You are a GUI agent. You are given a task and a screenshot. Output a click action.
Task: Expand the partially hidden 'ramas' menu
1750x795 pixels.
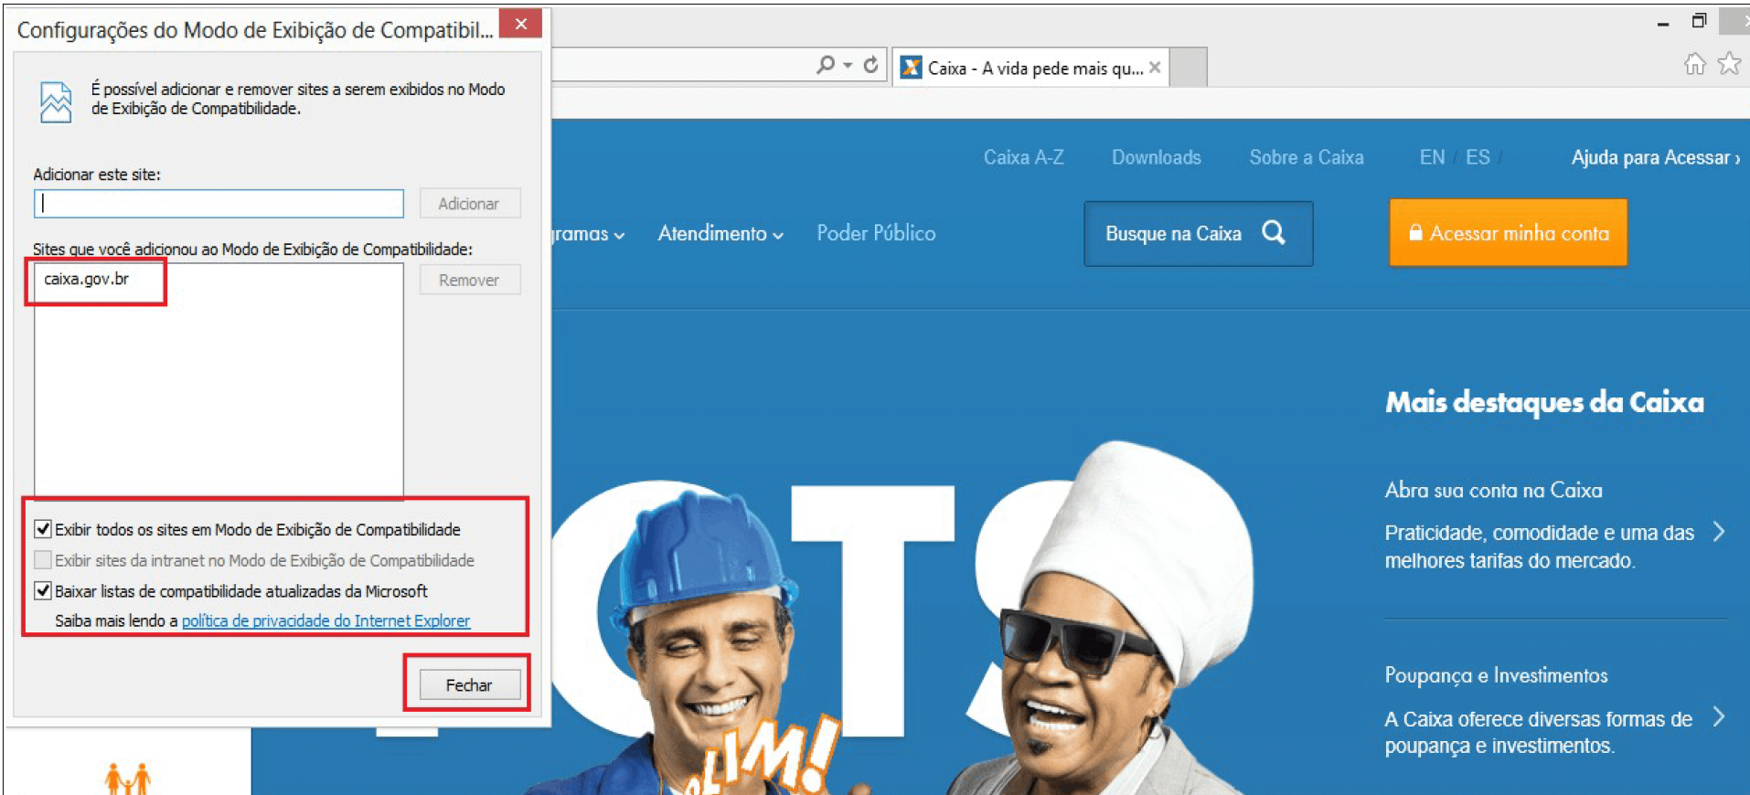pyautogui.click(x=589, y=234)
